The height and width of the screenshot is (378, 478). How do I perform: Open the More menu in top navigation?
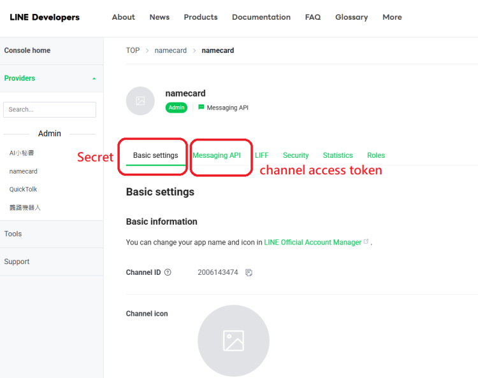(x=392, y=17)
